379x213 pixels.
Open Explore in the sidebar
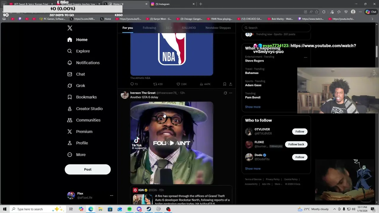point(78,51)
